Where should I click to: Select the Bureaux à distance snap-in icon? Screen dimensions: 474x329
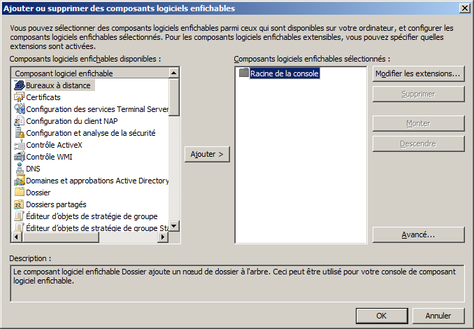(x=20, y=85)
